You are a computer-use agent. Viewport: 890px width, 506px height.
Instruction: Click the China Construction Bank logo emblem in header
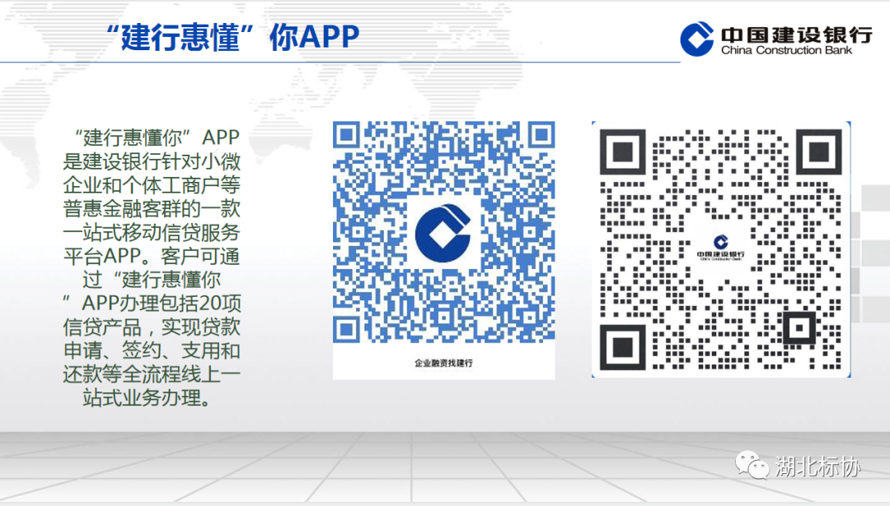coord(697,39)
